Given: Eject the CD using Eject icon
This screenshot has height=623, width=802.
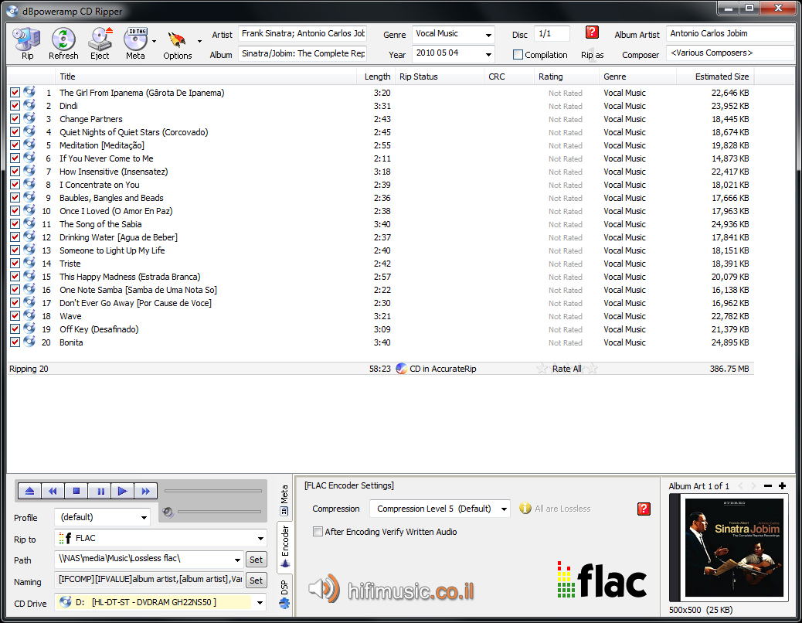Looking at the screenshot, I should (100, 39).
